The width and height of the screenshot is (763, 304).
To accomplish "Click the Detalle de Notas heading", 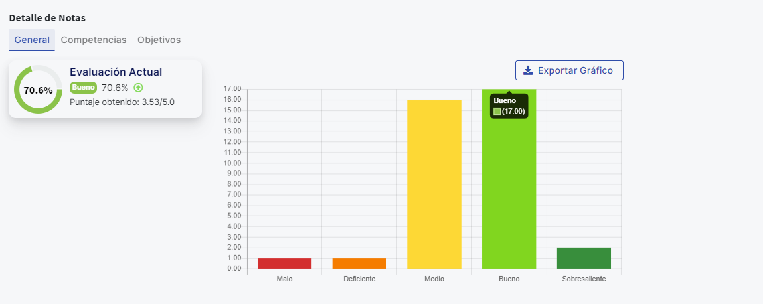I will point(47,17).
